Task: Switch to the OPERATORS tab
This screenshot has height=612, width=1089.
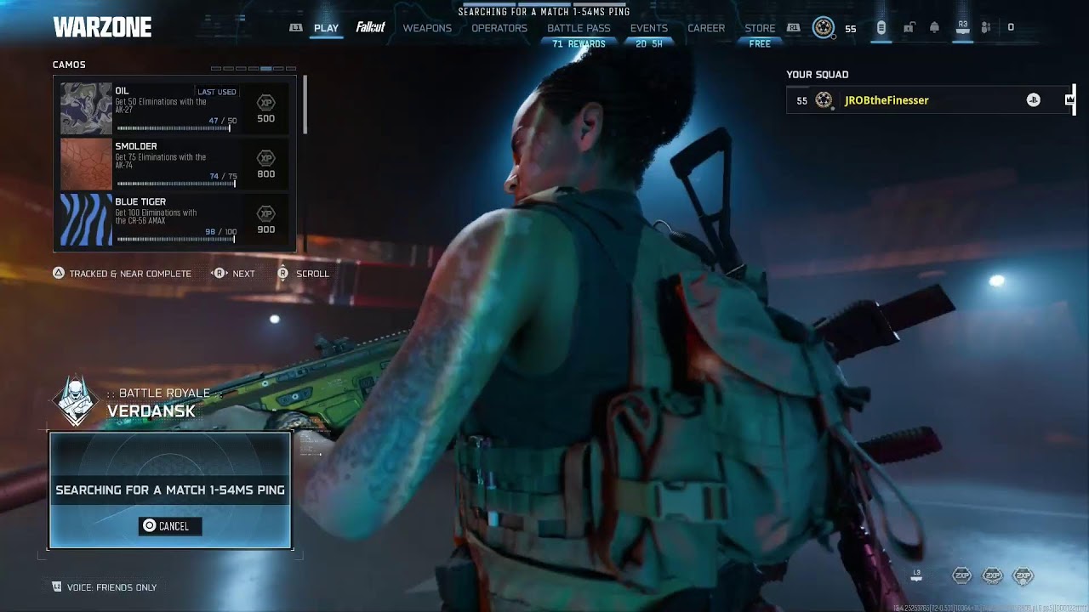Action: (499, 28)
